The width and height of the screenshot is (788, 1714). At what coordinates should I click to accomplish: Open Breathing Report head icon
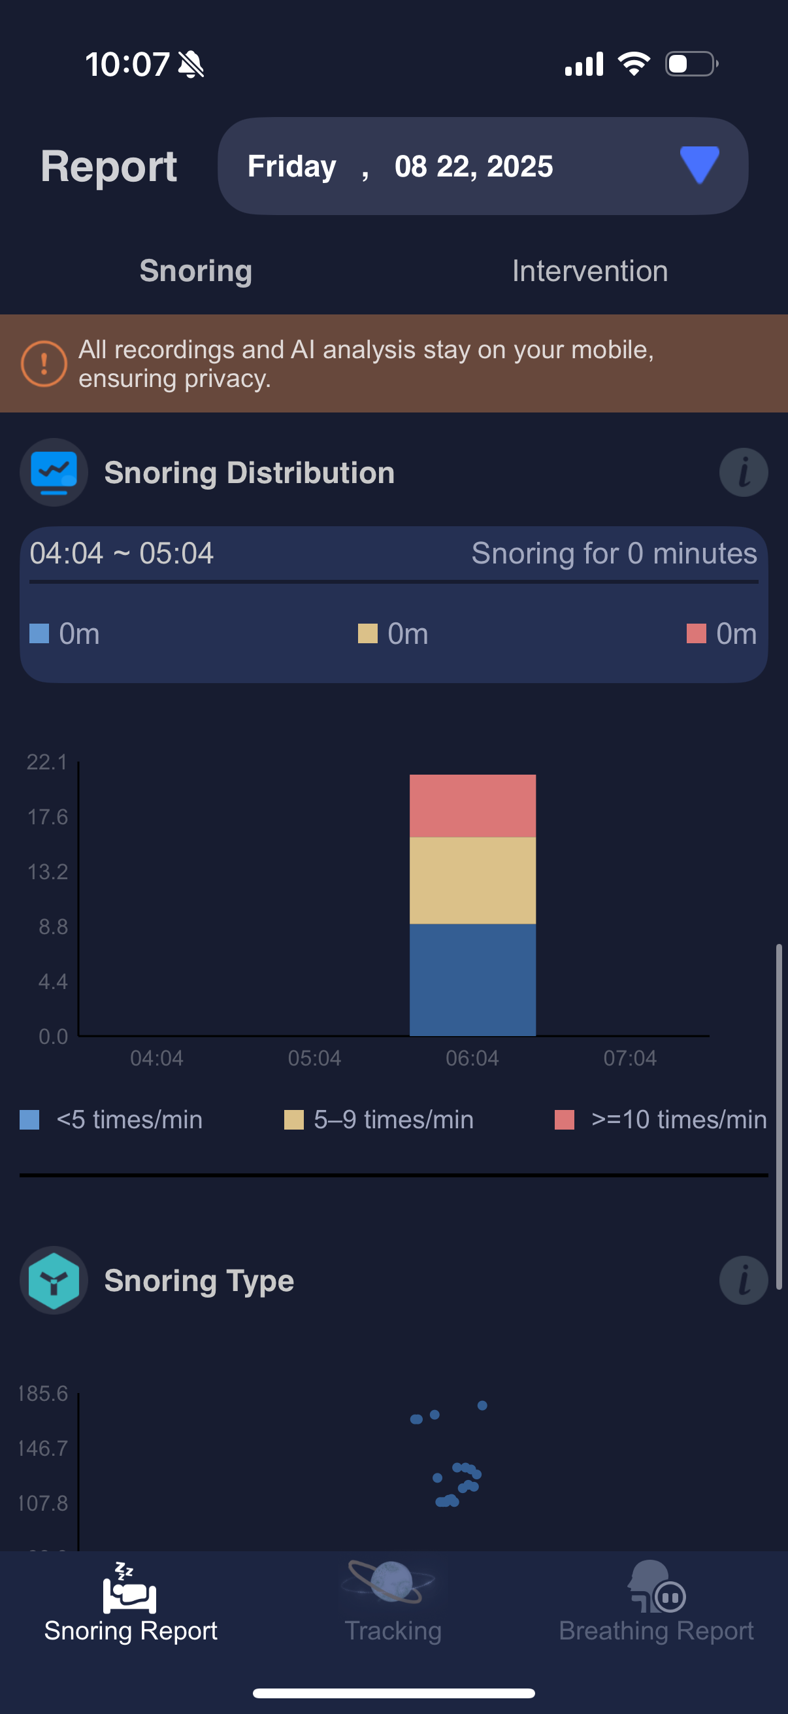656,1587
